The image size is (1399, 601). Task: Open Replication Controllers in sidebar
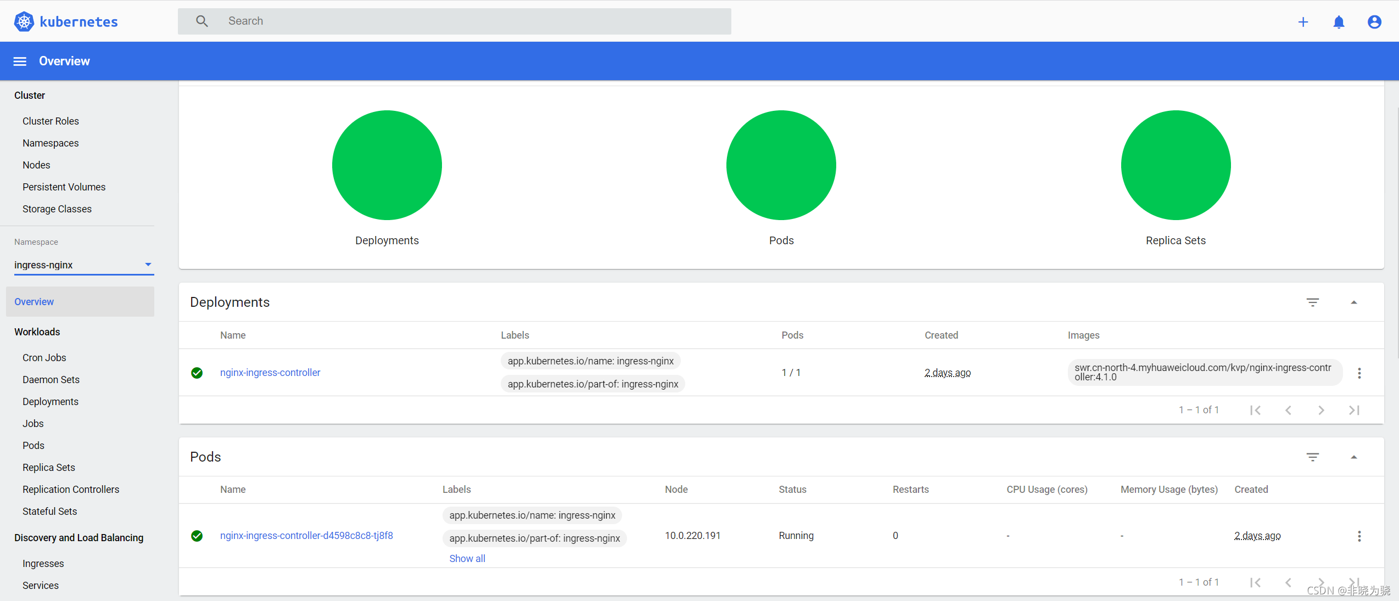(71, 489)
